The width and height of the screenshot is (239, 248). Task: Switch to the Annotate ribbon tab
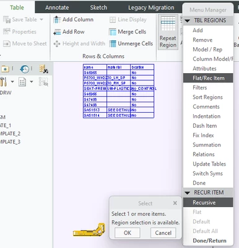coord(57,7)
